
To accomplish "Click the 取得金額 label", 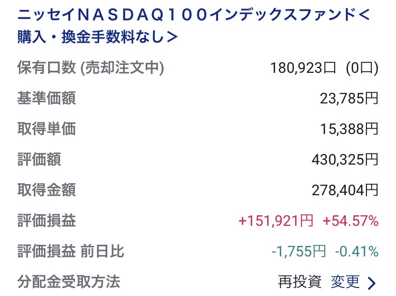I will (46, 189).
